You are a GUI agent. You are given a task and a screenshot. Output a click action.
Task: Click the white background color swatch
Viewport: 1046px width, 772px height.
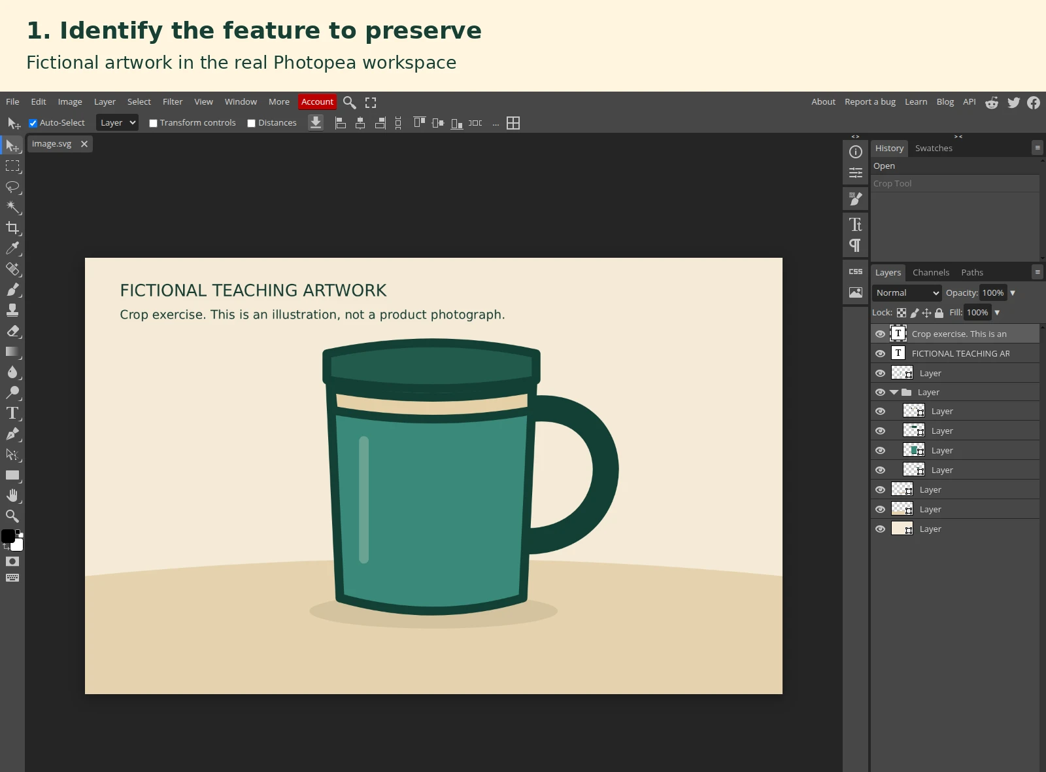(18, 545)
